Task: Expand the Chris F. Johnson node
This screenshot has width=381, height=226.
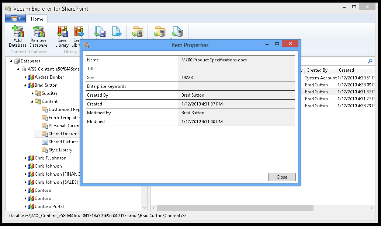Action: click(25, 158)
